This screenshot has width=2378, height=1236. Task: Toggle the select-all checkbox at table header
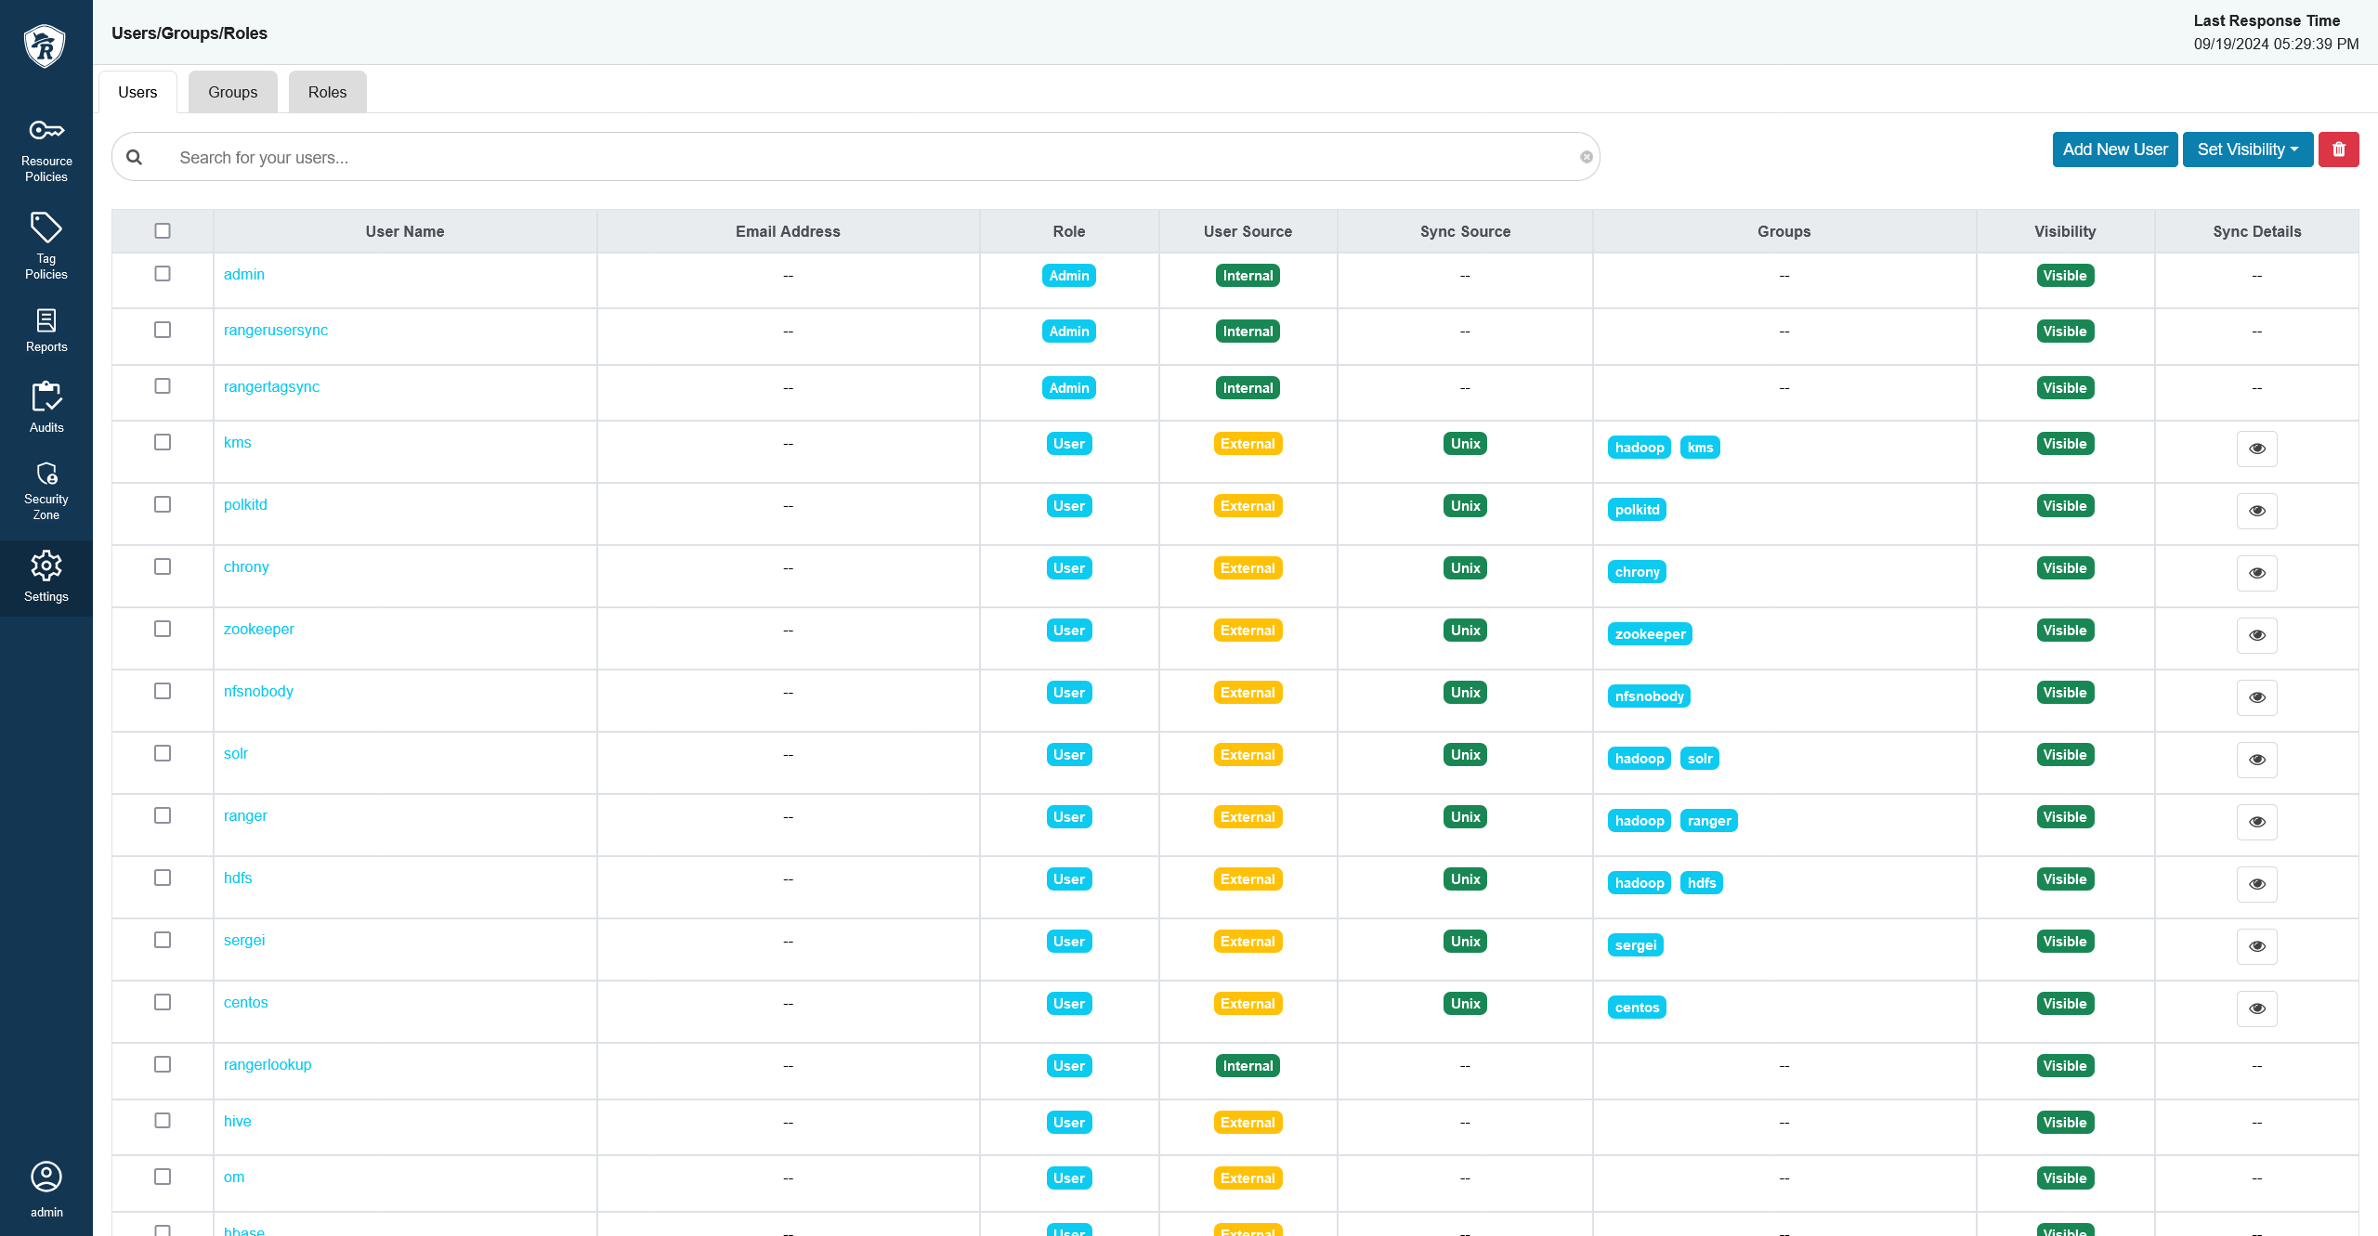[x=162, y=229]
